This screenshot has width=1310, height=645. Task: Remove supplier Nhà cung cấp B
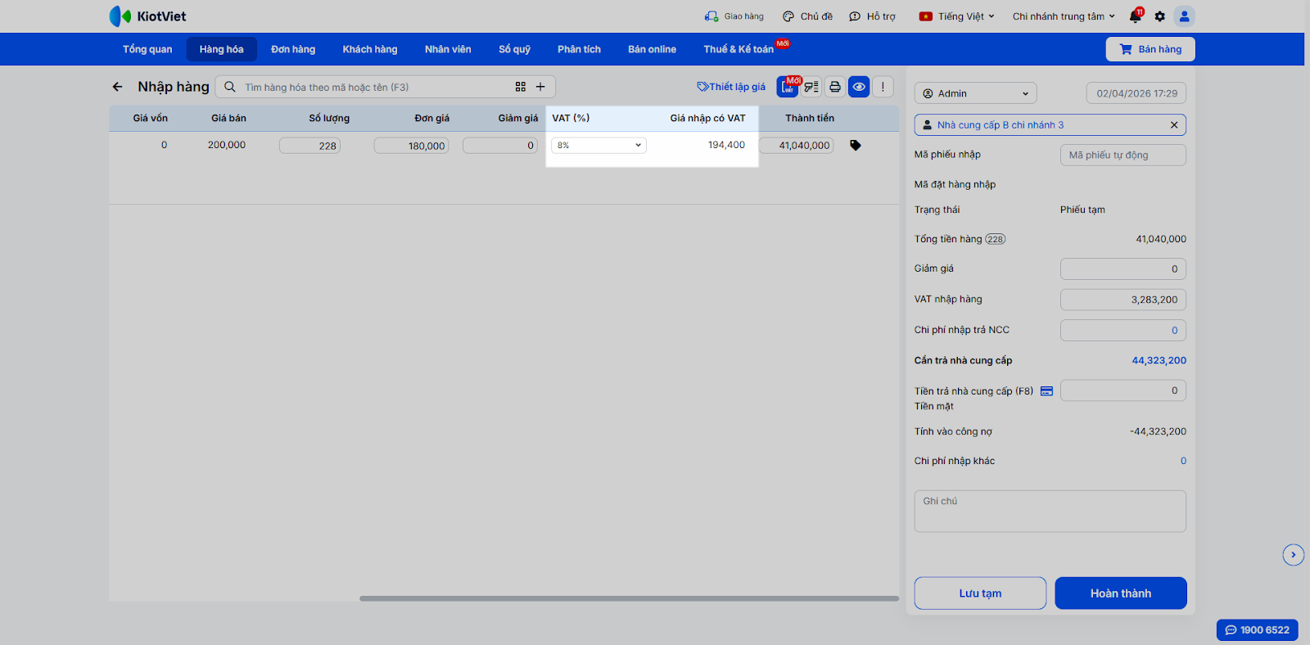click(x=1174, y=125)
